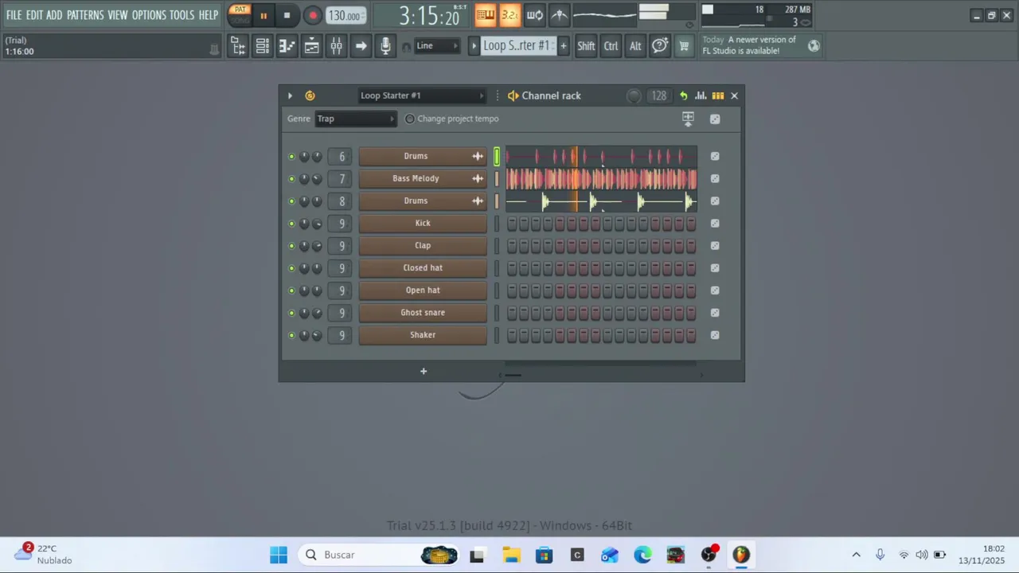Viewport: 1019px width, 573px height.
Task: Open the EDIT menu
Action: (x=34, y=15)
